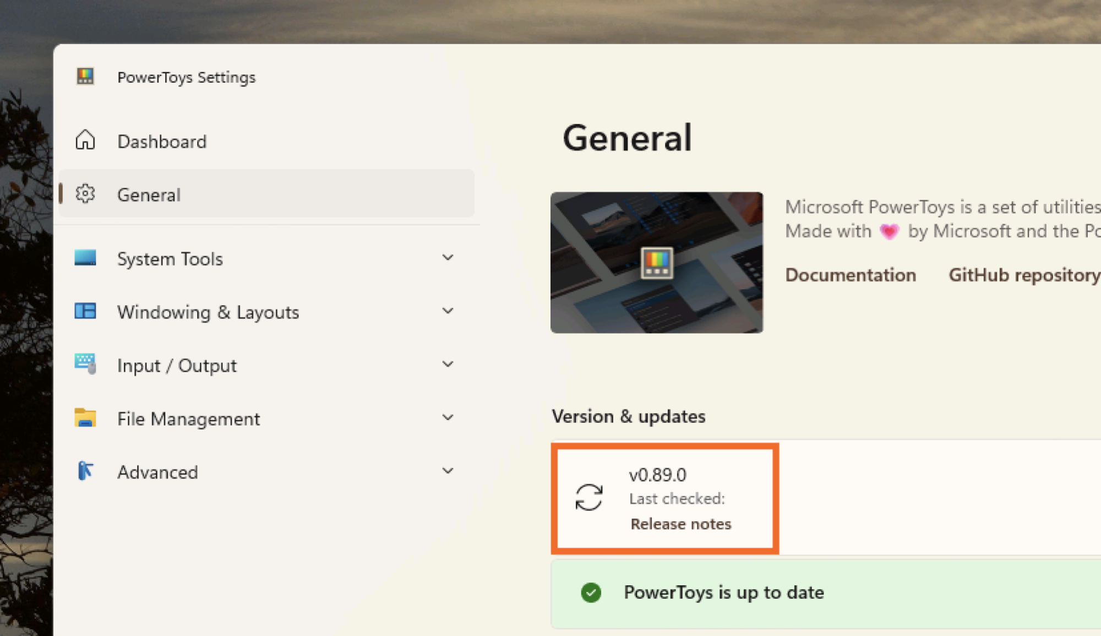This screenshot has width=1101, height=636.
Task: Click the File Management folder icon
Action: click(x=85, y=417)
